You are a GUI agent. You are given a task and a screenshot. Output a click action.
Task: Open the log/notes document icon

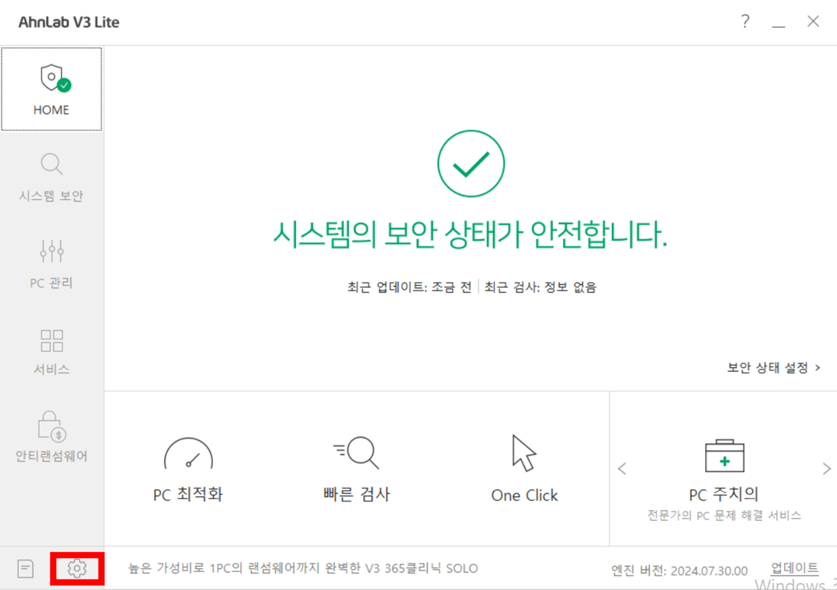click(x=25, y=568)
